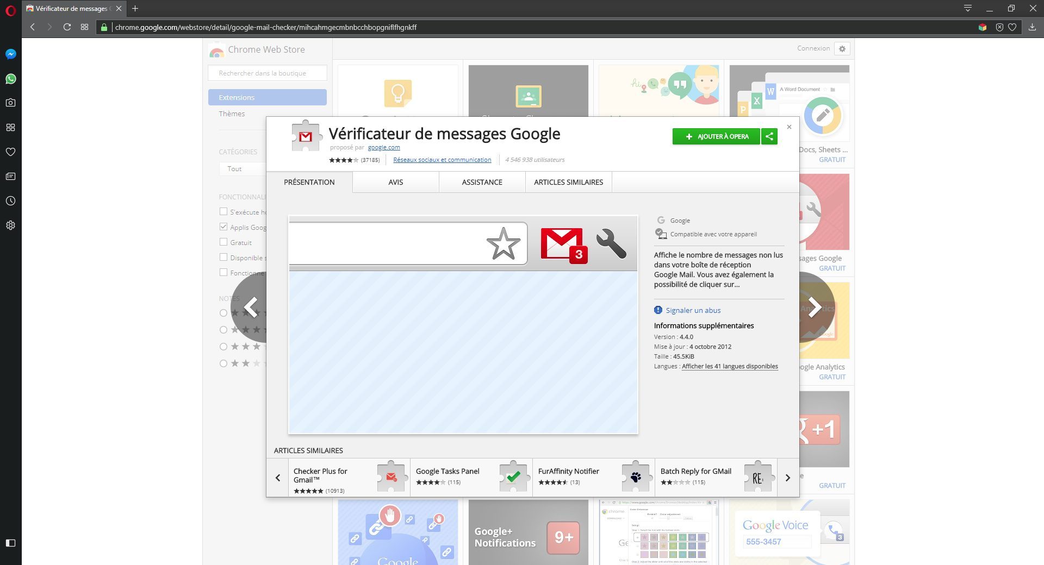Show the previous extension with left arrow
Viewport: 1044px width, 565px height.
[250, 307]
